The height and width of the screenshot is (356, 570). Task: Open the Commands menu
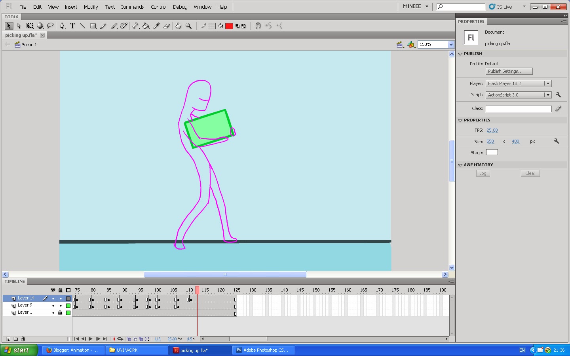tap(132, 7)
